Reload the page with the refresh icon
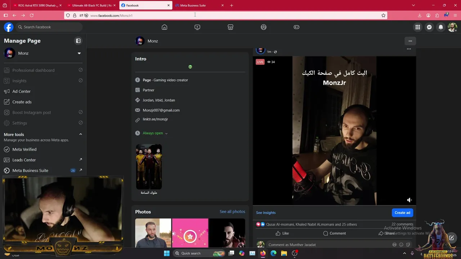Screen dimensions: 461x259 click(x=32, y=15)
